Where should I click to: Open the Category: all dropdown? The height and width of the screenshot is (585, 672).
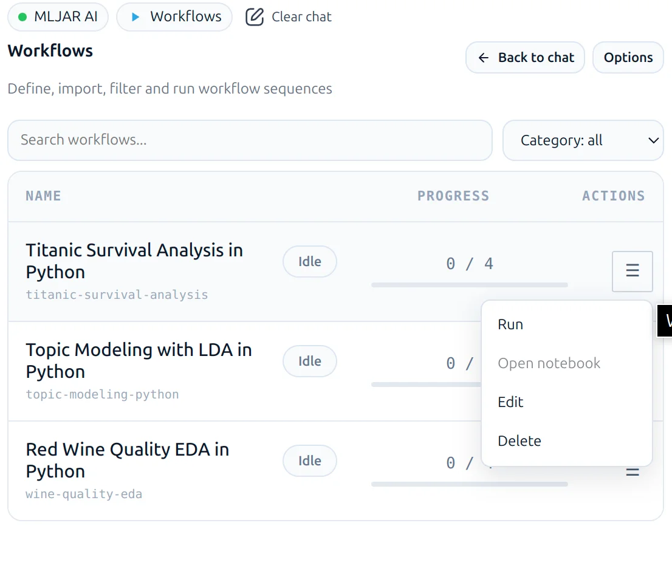(583, 140)
